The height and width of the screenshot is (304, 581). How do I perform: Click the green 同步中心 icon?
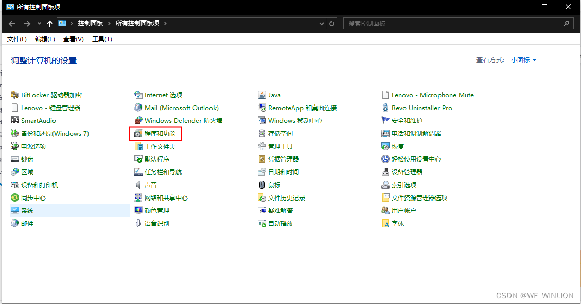(15, 198)
